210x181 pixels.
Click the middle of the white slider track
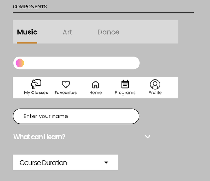point(76,63)
